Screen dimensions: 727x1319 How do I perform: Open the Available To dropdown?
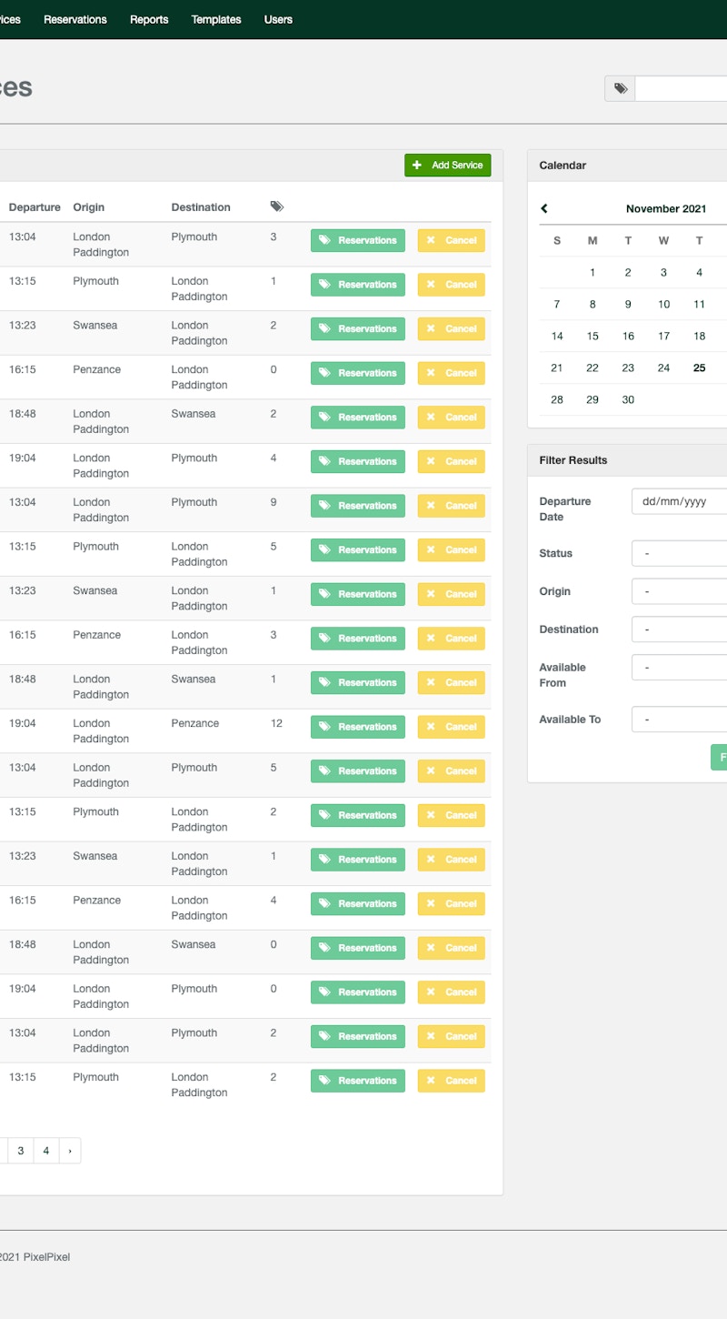[679, 720]
